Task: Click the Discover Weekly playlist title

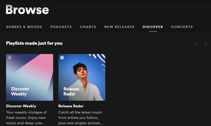Action: tap(21, 106)
